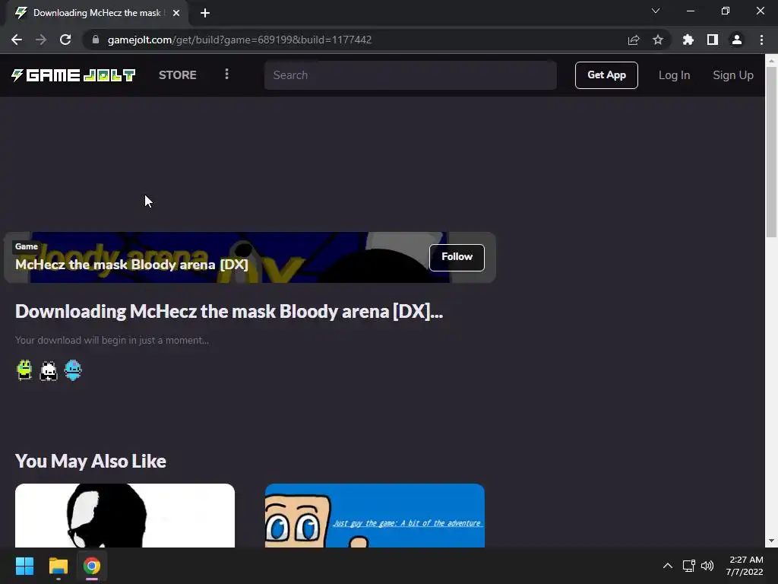The image size is (778, 584).
Task: Click the You May Also Like heading
Action: pos(91,462)
